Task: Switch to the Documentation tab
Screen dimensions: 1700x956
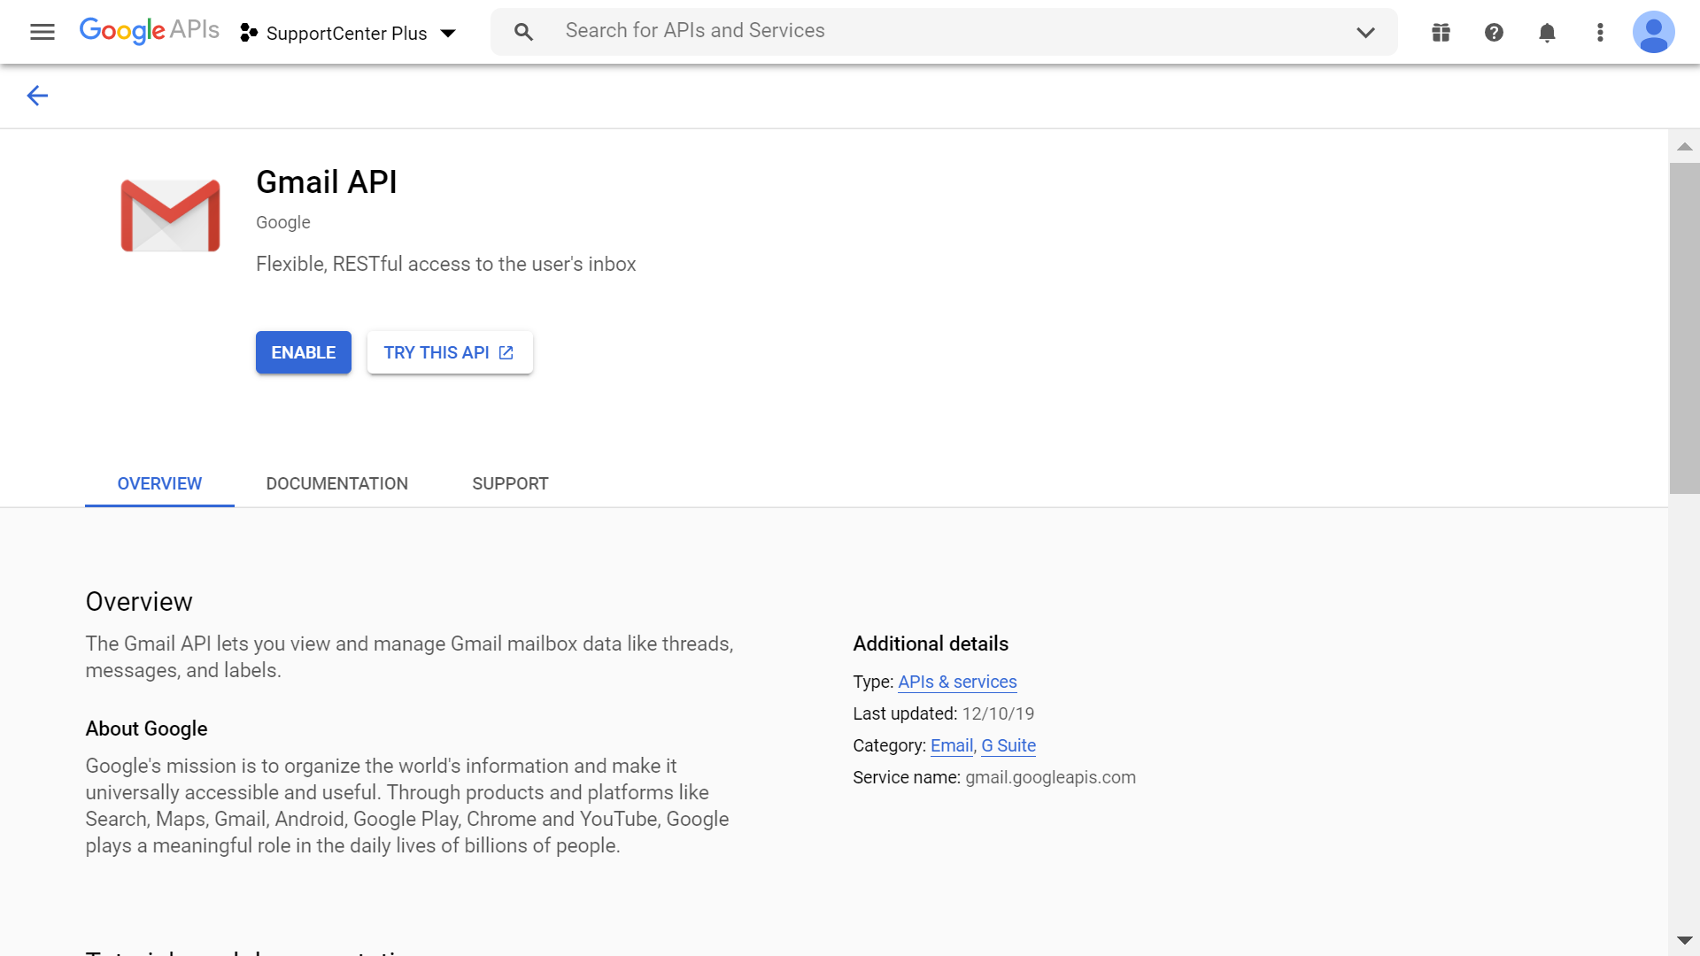Action: (x=336, y=483)
